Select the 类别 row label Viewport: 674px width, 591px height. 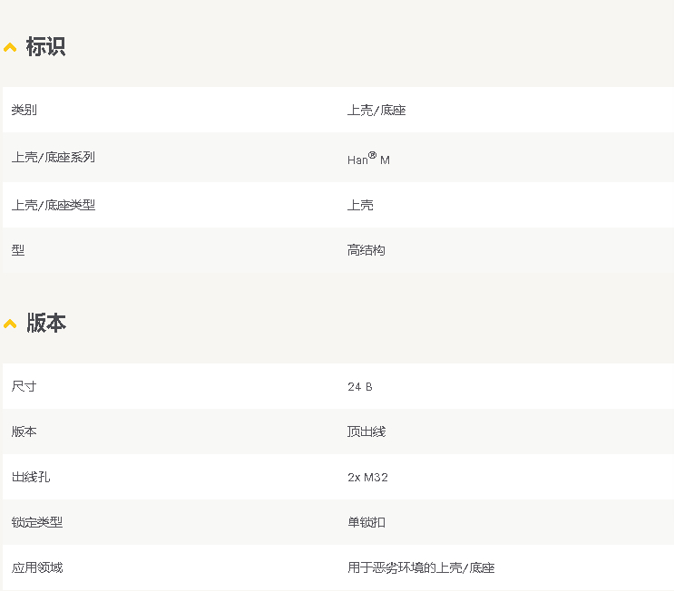24,110
